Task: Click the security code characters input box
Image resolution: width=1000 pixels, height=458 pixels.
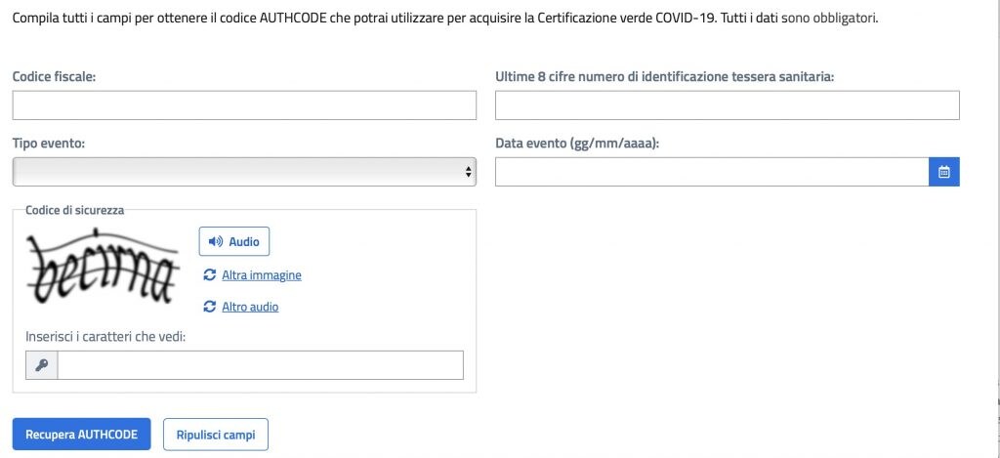Action: 260,365
